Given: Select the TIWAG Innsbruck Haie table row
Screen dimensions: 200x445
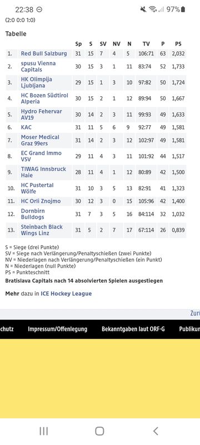Looking at the screenshot, I should pos(96,172).
